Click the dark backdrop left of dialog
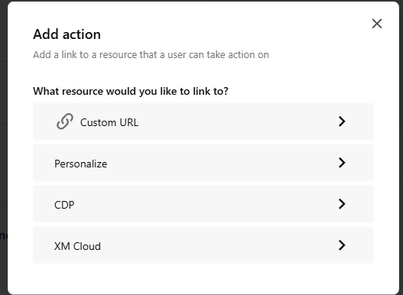Viewport: 403px width, 295px height. (4, 154)
